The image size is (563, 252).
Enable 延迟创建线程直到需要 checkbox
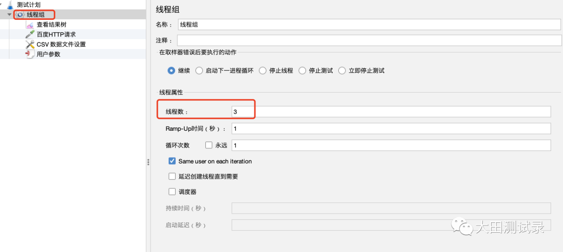pos(172,177)
